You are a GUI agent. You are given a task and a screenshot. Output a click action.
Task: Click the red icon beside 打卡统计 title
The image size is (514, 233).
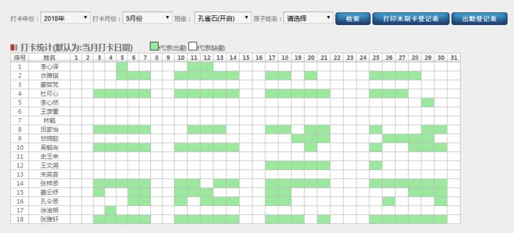pos(14,48)
